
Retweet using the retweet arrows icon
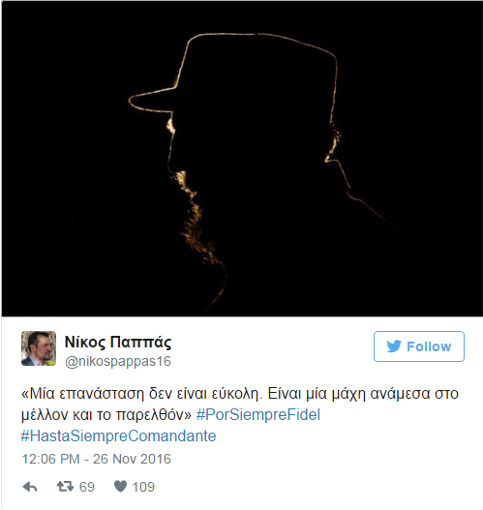(x=65, y=487)
